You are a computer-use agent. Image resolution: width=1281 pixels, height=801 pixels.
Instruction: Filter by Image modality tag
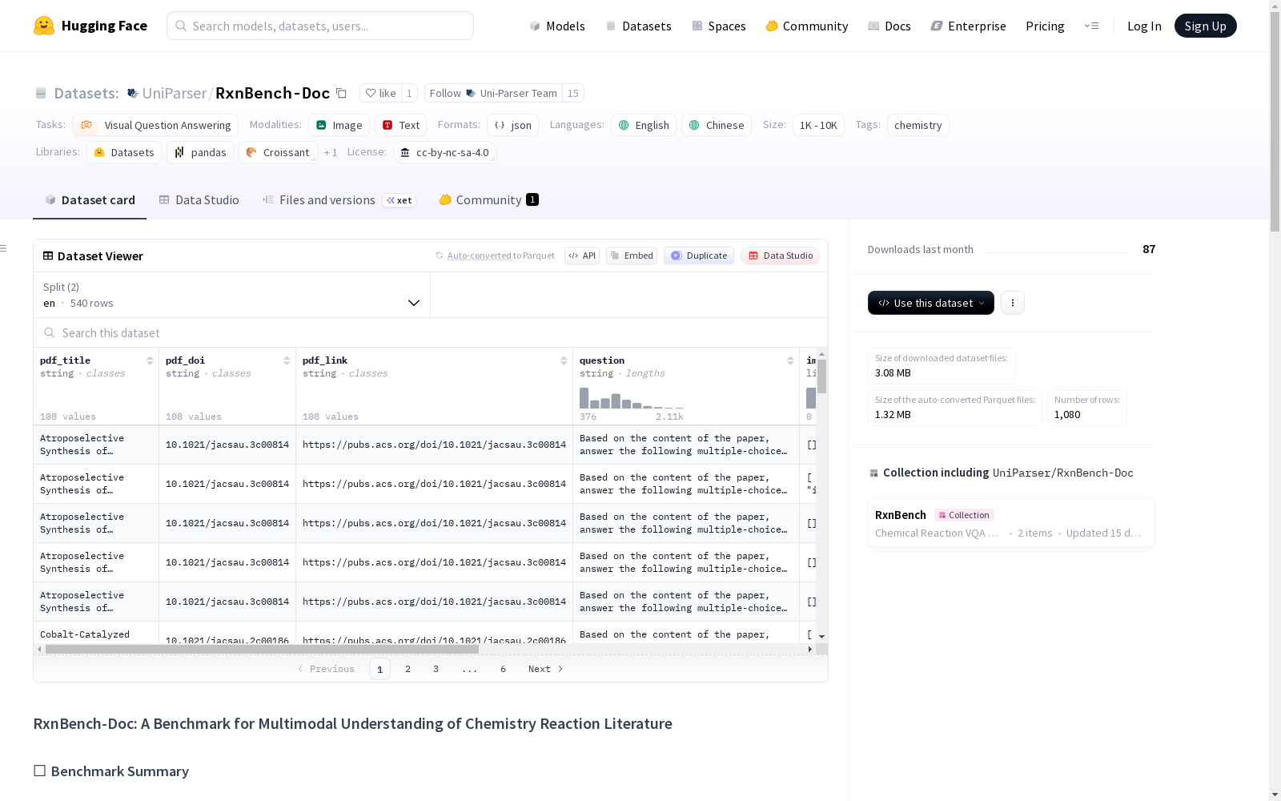(x=339, y=125)
